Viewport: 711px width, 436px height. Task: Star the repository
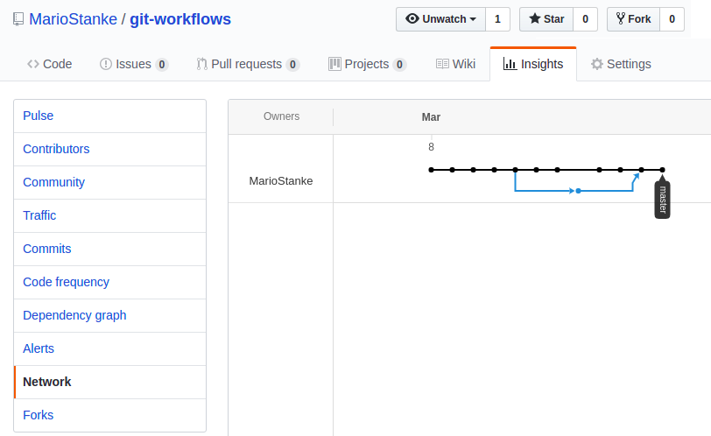(546, 19)
